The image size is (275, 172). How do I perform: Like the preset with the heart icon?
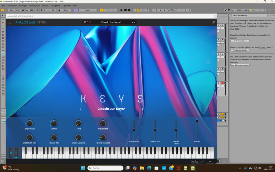[90, 22]
